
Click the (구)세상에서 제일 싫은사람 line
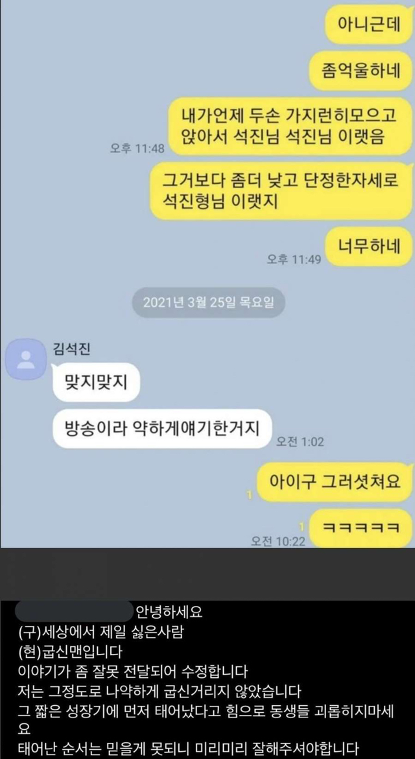[x=100, y=632]
